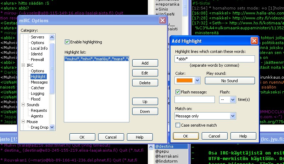Click Add in mIRC Options
The height and width of the screenshot is (164, 284).
point(145,63)
